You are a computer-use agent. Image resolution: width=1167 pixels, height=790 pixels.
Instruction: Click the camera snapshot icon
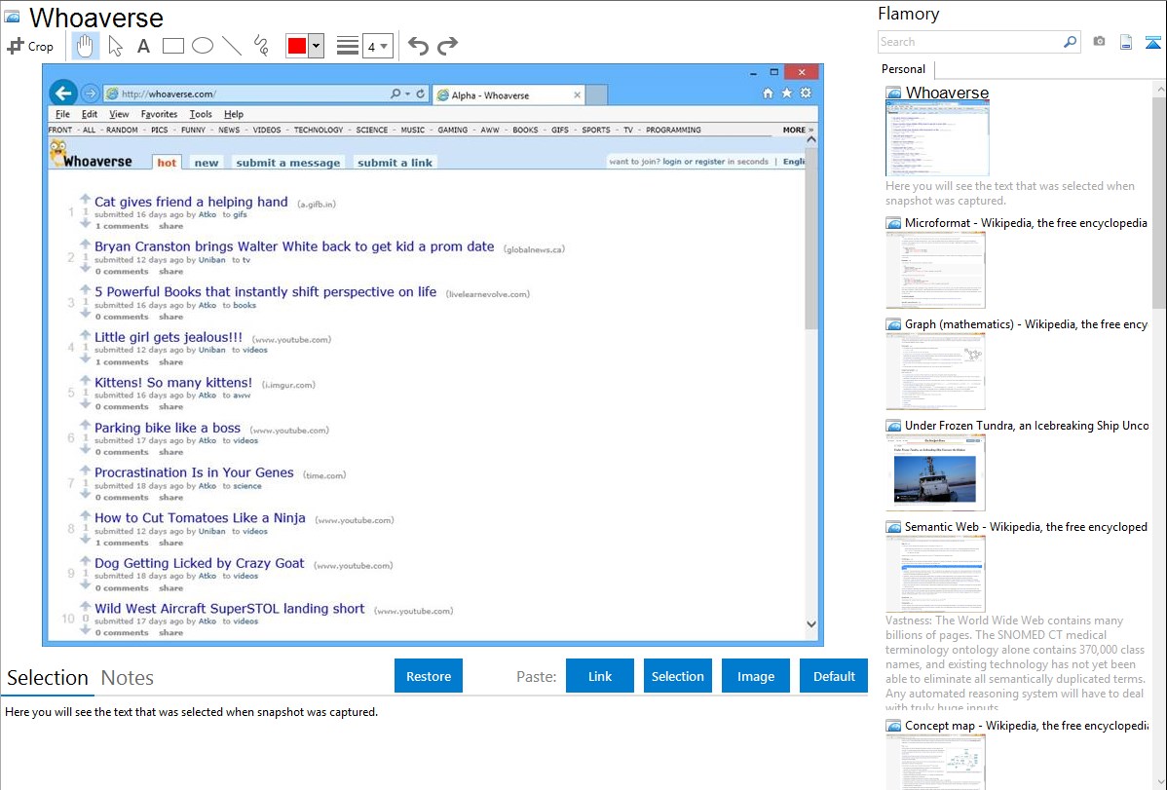tap(1099, 42)
